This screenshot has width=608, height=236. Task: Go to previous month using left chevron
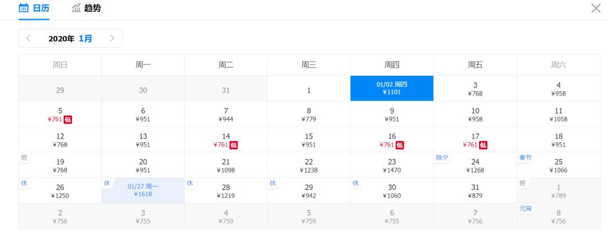(29, 39)
